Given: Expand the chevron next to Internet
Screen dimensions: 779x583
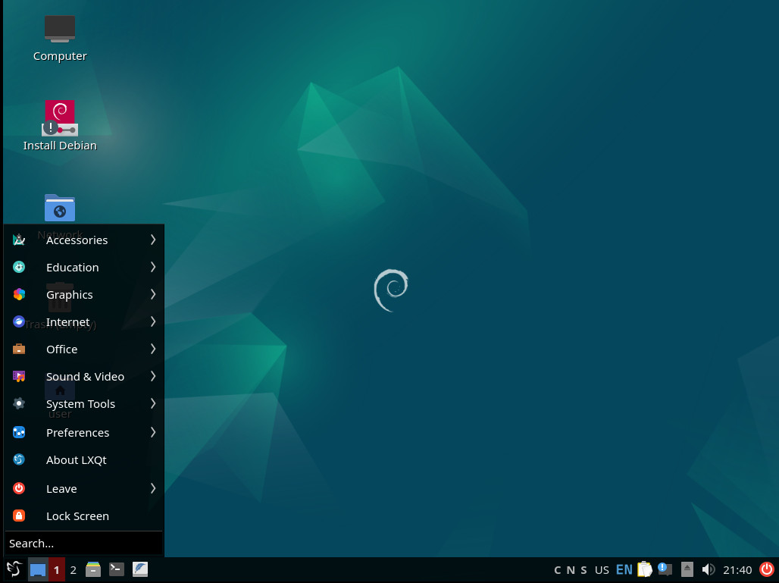Looking at the screenshot, I should 153,322.
